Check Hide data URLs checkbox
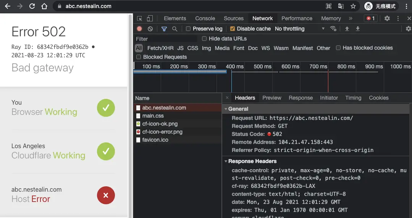This screenshot has height=218, width=412. (204, 39)
